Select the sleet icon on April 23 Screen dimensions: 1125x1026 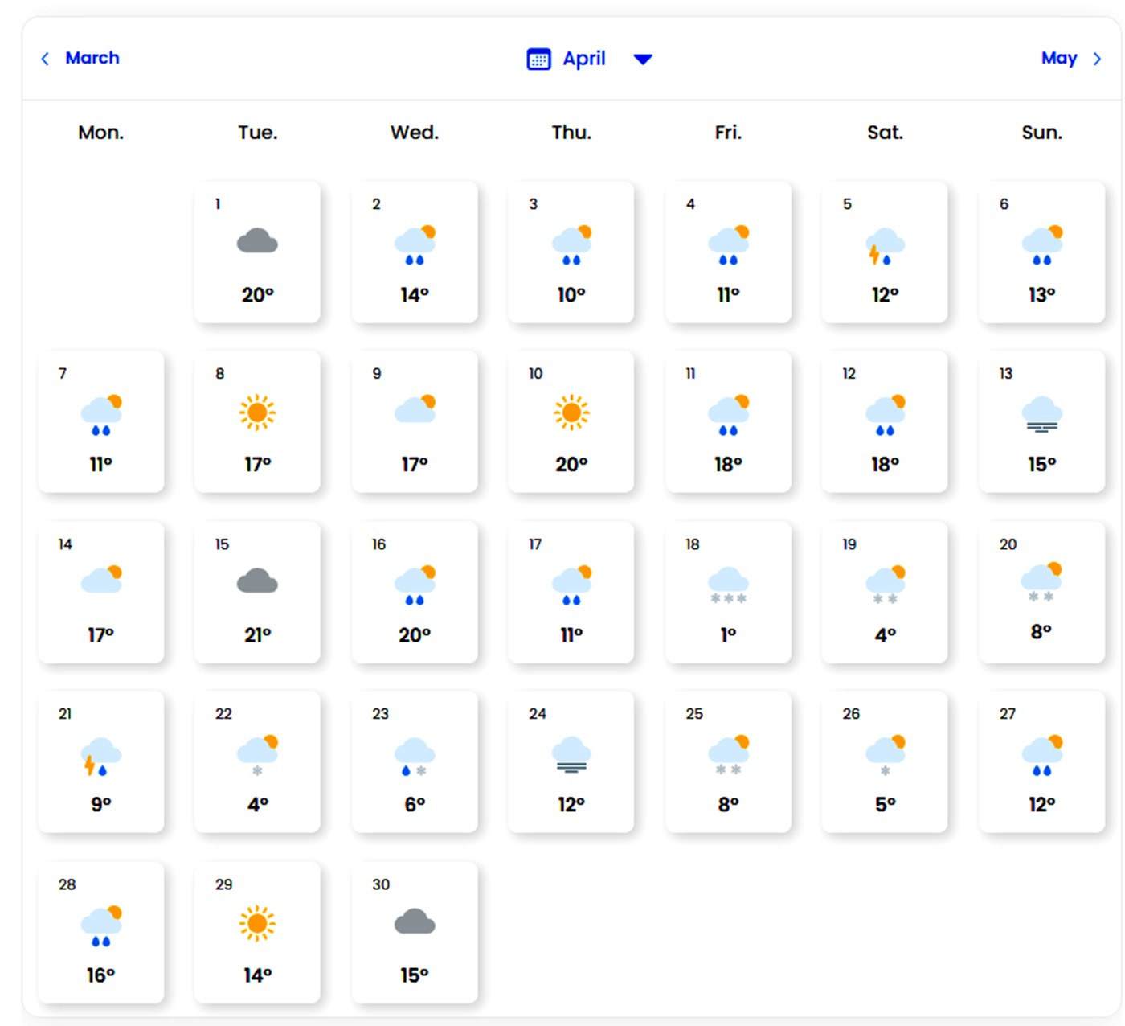[414, 757]
